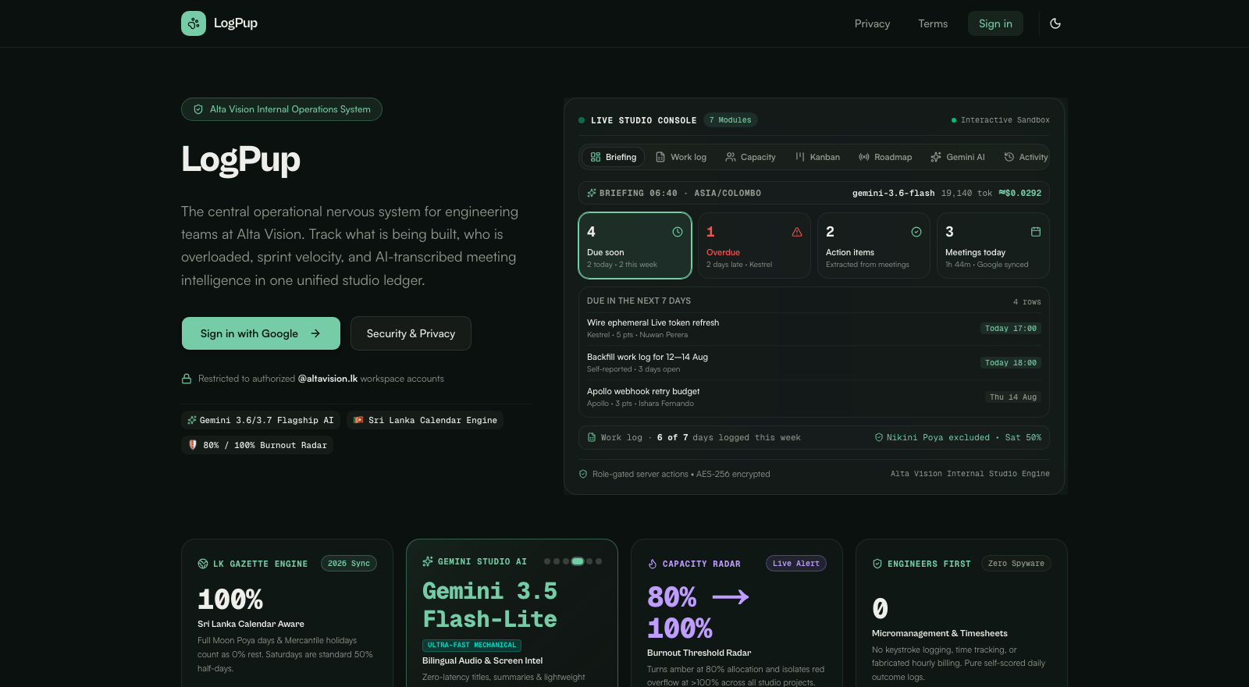Open the Privacy page link

click(x=872, y=23)
